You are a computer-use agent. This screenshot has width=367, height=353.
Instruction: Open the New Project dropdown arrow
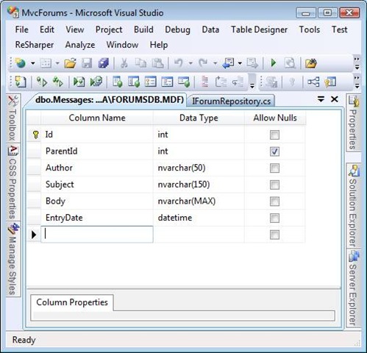click(x=32, y=63)
